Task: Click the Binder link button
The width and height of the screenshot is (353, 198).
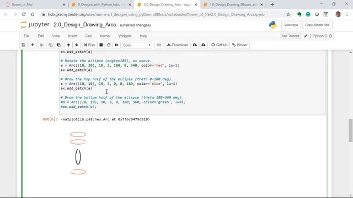Action: 240,45
